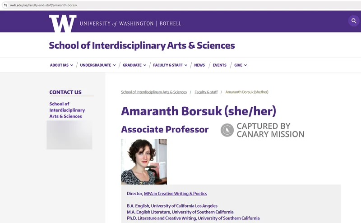
Task: Click the Contact Us sidebar heading
Action: [x=65, y=92]
